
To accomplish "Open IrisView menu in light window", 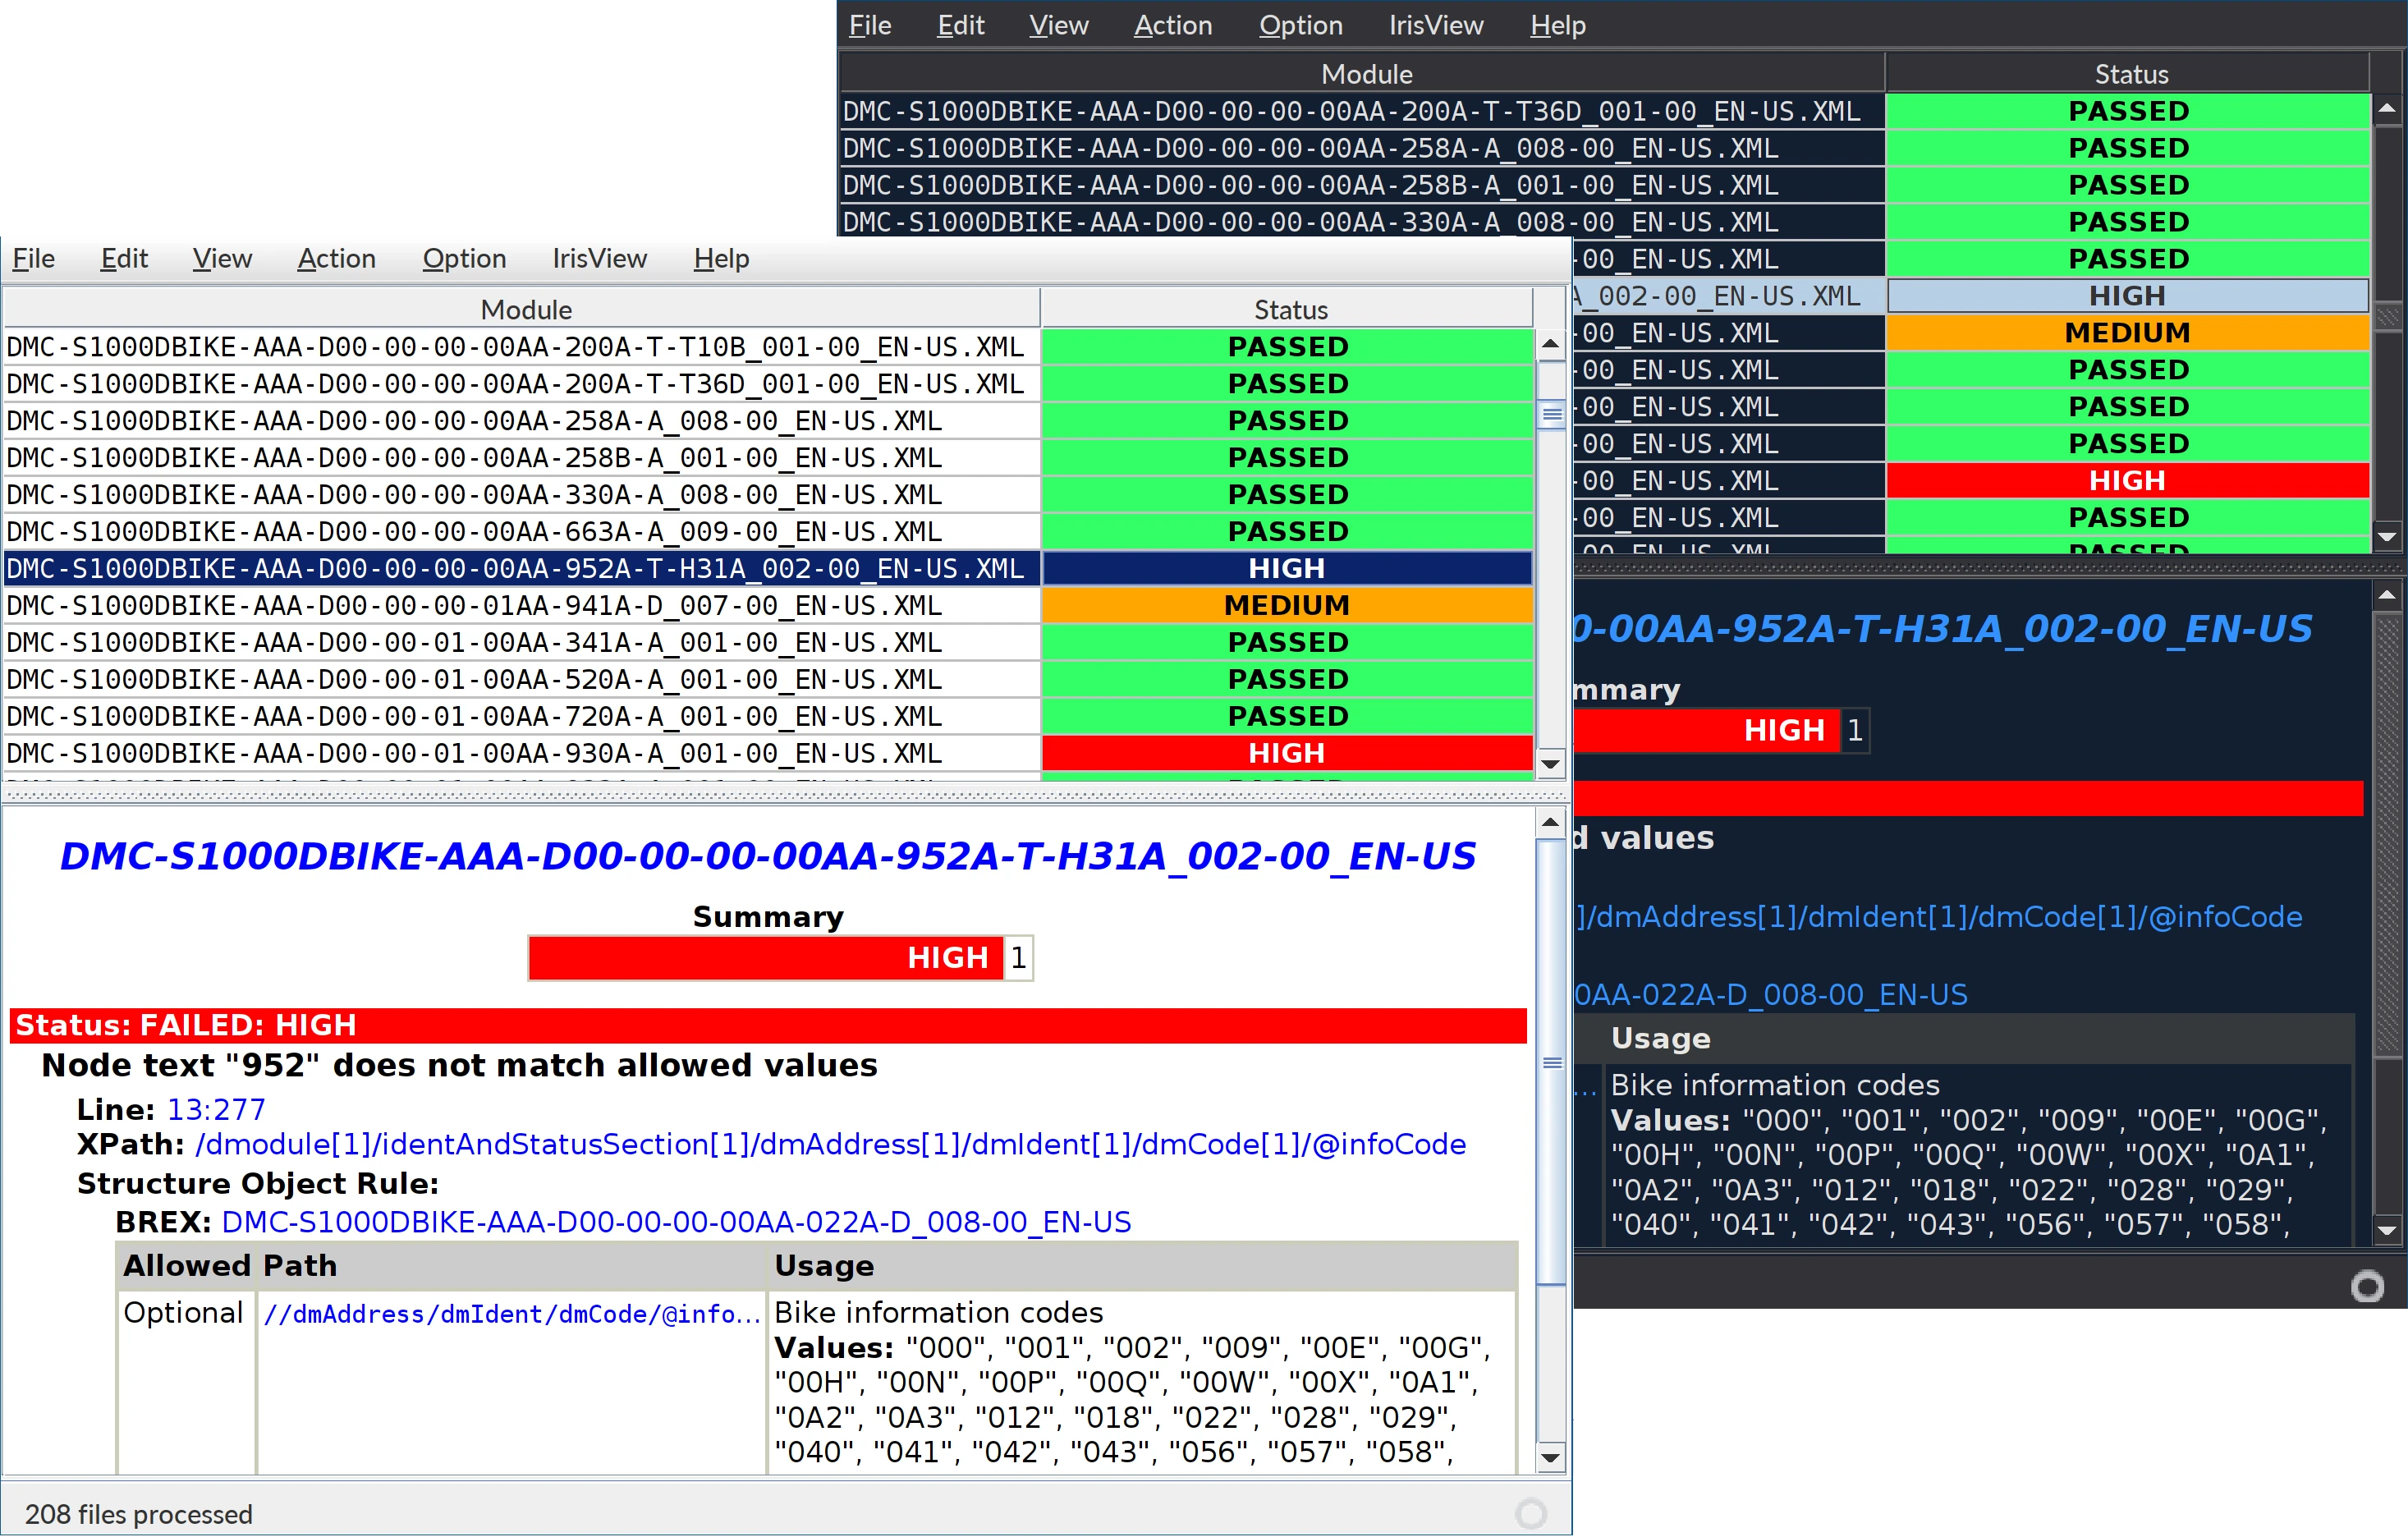I will (600, 259).
